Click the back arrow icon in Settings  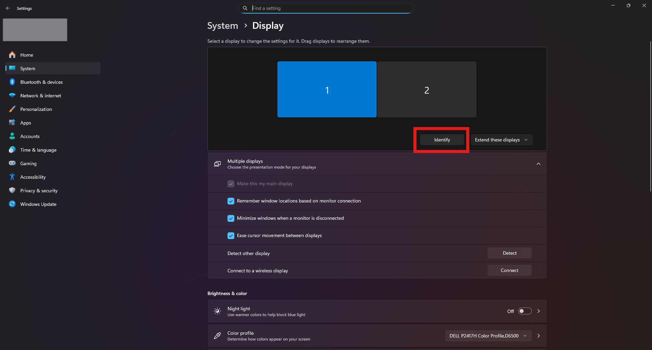[8, 8]
